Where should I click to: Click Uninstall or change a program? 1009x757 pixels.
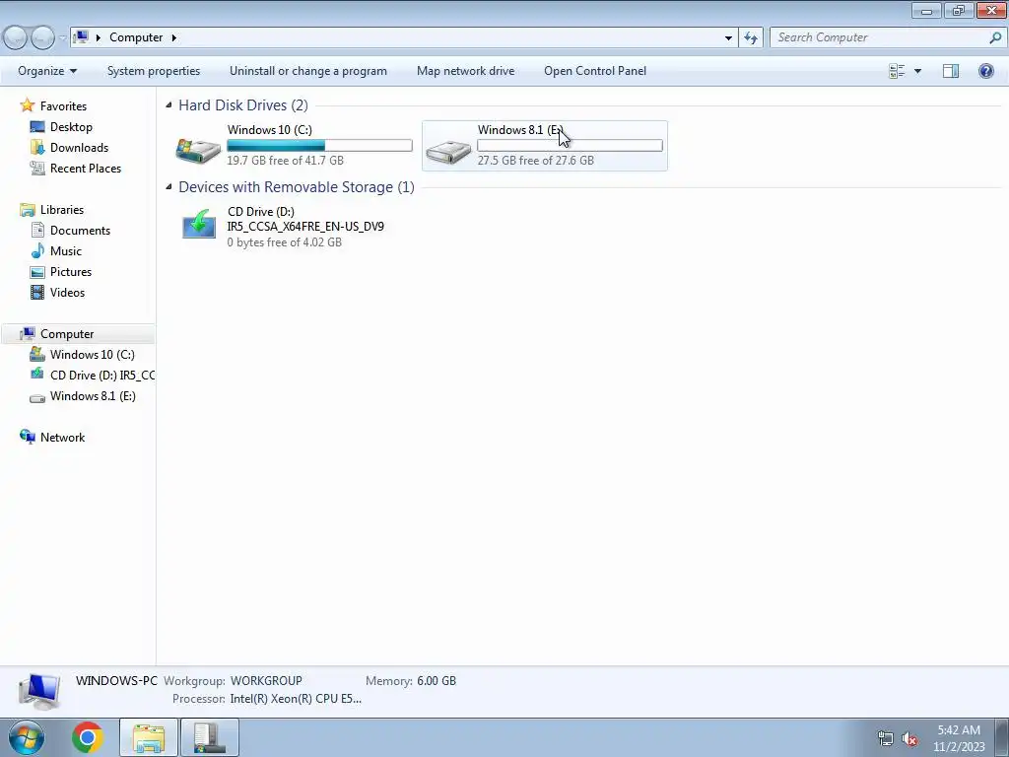308,71
